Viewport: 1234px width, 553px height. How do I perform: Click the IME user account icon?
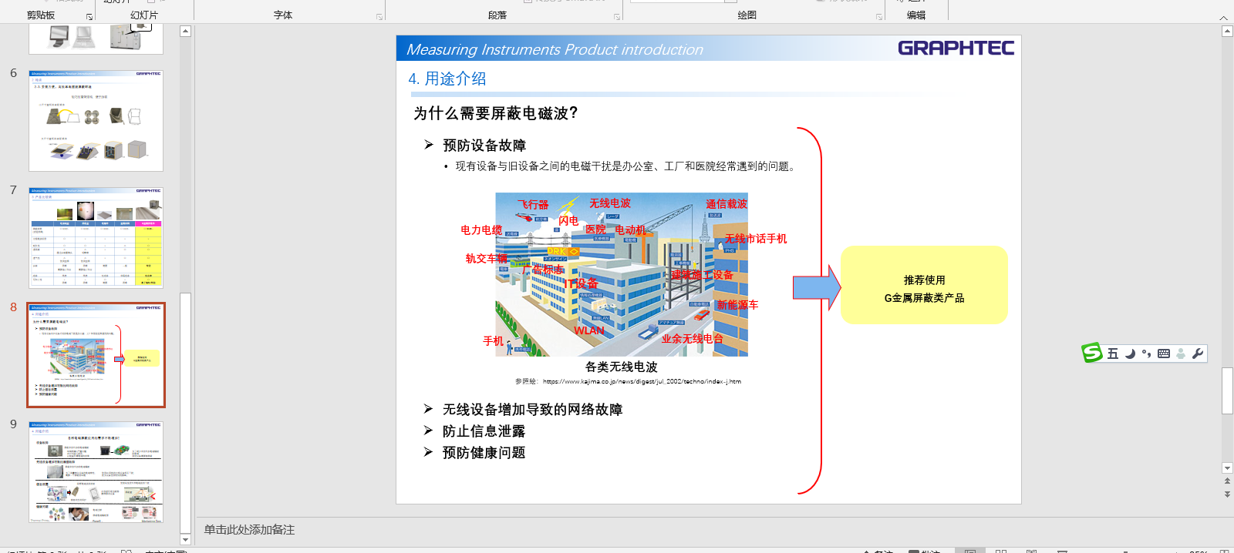point(1181,354)
